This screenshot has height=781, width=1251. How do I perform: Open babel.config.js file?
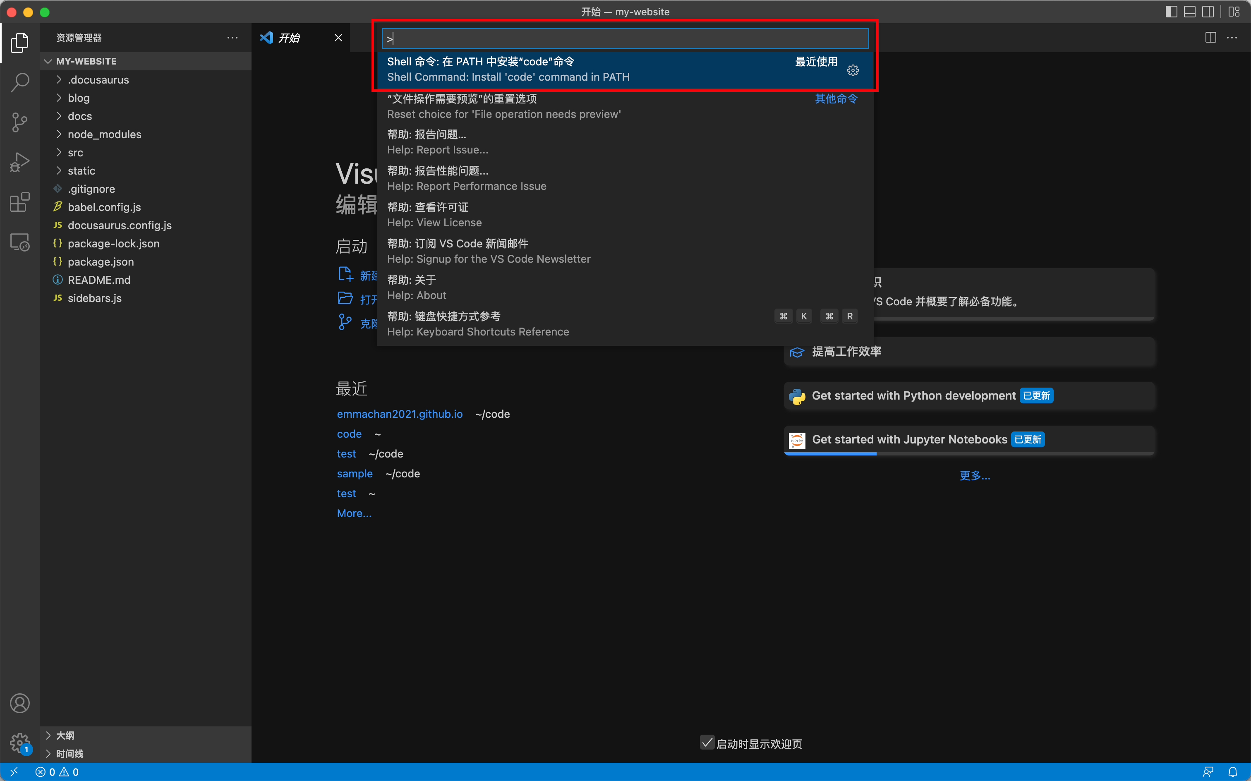pyautogui.click(x=146, y=206)
